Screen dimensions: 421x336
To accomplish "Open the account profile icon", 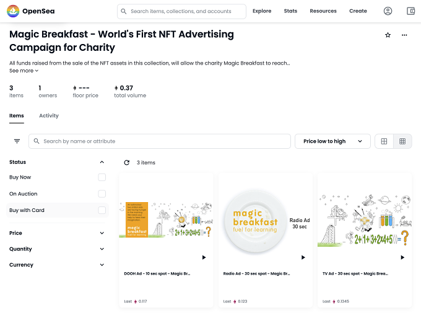I will tap(388, 11).
